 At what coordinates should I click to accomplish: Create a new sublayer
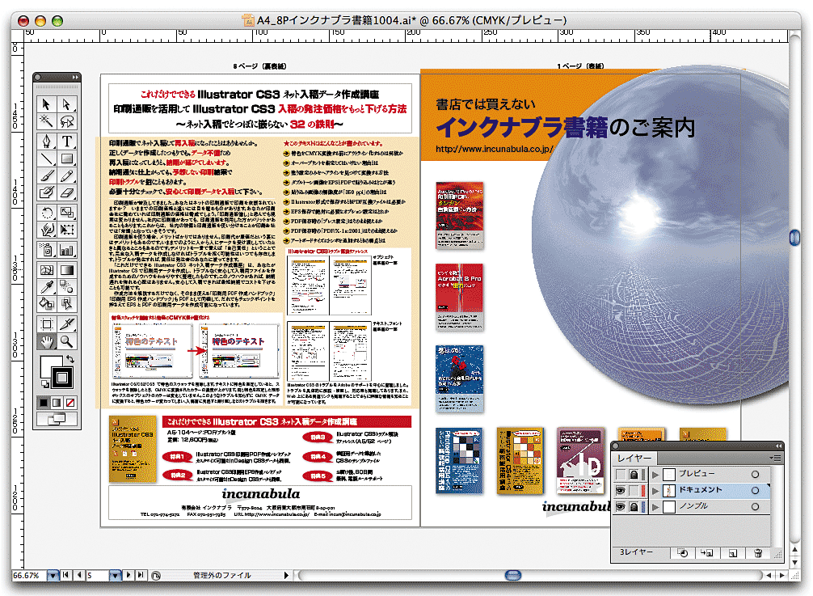[x=707, y=553]
